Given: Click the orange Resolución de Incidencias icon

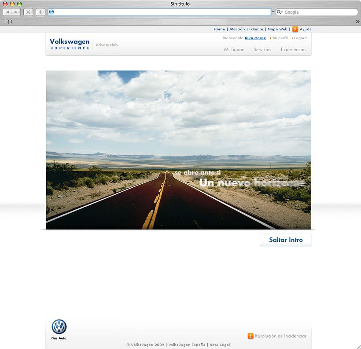Looking at the screenshot, I should point(250,336).
